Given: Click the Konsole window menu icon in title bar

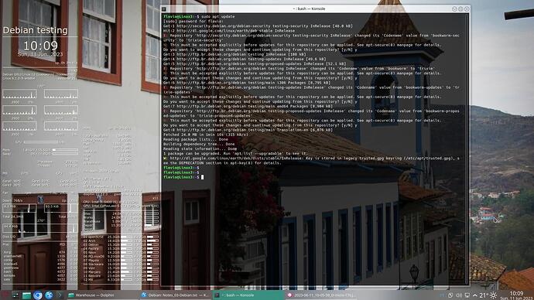Looking at the screenshot, I should tap(164, 9).
